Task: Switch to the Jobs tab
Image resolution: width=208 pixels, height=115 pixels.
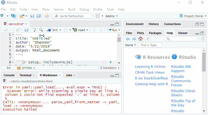Action: click(x=69, y=75)
